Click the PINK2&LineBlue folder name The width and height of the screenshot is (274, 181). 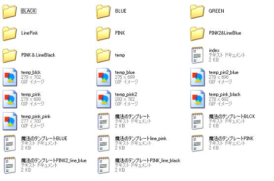[x=225, y=33]
